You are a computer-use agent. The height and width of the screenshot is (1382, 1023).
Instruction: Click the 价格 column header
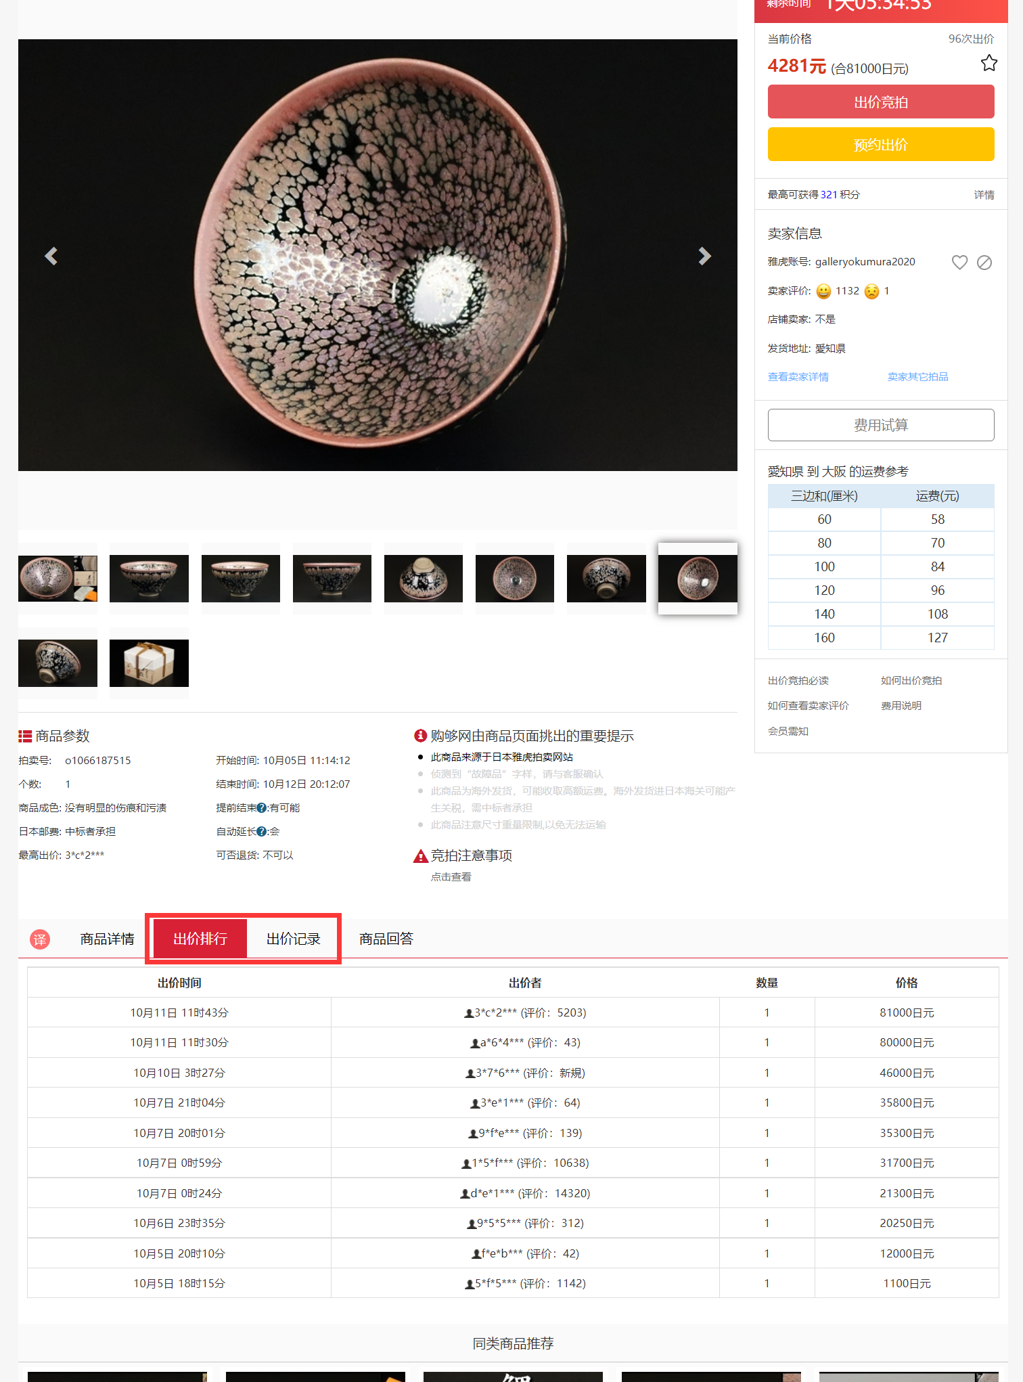point(907,983)
